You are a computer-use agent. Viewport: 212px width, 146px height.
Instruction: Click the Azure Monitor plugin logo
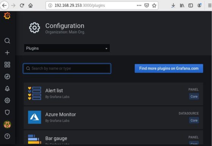(34, 117)
